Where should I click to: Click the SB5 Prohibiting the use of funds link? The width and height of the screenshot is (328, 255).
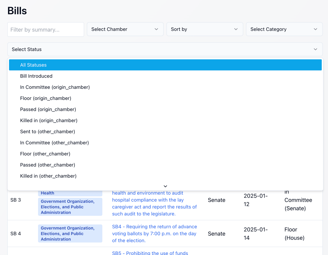point(150,253)
